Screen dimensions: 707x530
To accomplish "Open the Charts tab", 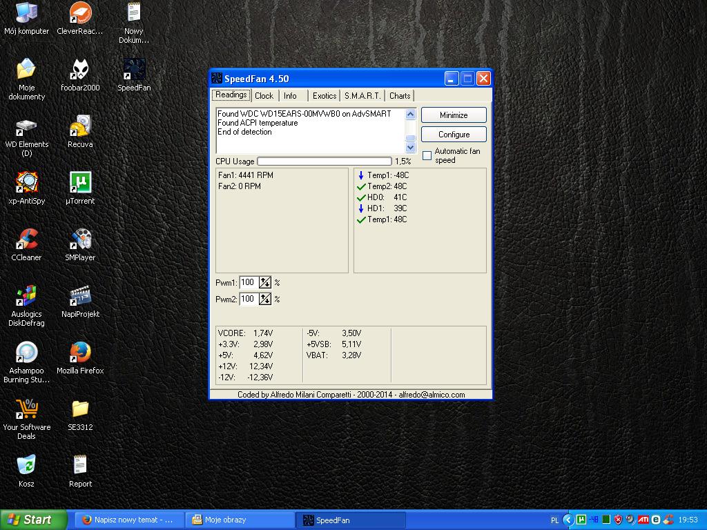I will point(400,96).
